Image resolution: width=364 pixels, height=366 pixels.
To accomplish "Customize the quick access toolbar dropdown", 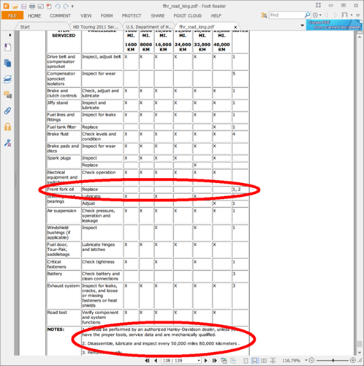I will tap(72, 7).
